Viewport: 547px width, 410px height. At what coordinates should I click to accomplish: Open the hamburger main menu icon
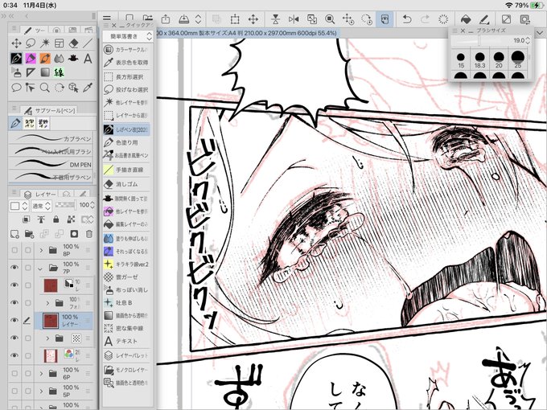[107, 18]
